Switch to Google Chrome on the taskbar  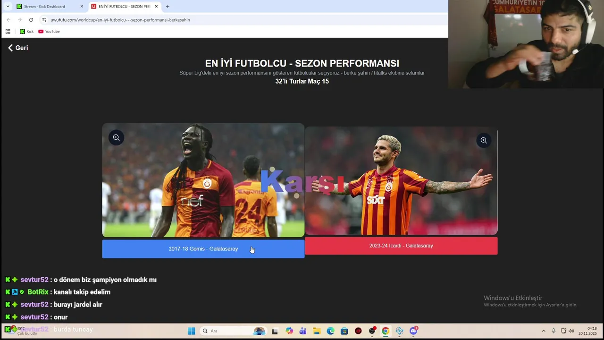tap(386, 331)
